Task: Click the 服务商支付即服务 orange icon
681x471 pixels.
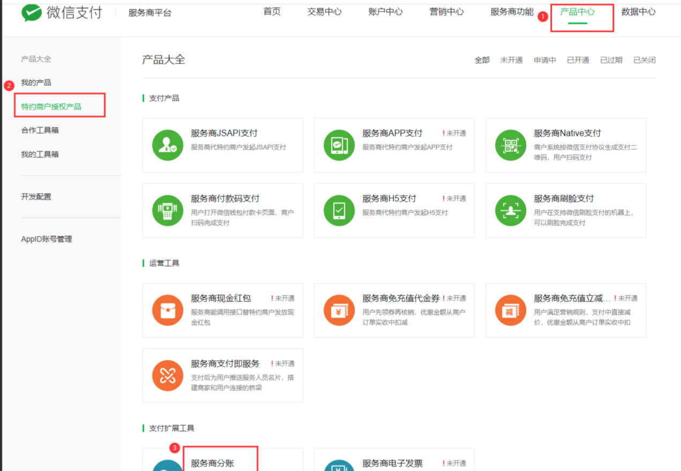Action: click(168, 376)
